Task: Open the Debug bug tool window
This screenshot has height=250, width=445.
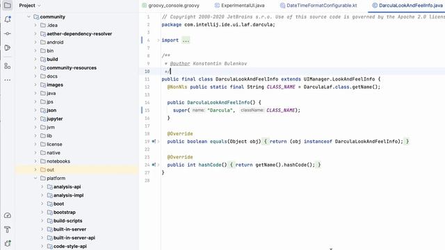Action: pos(8,243)
